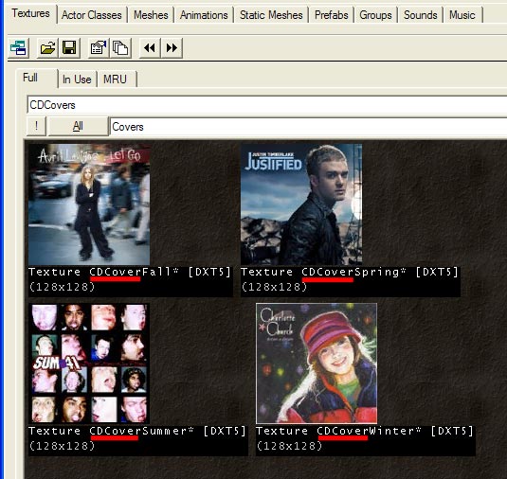Viewport: 507px width, 479px height.
Task: Go to next group with forward arrows
Action: 172,48
